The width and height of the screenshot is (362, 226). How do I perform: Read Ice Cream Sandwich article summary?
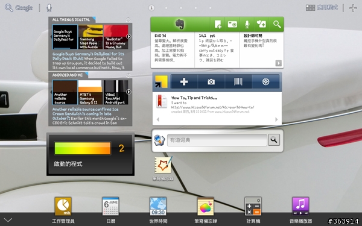coord(89,116)
